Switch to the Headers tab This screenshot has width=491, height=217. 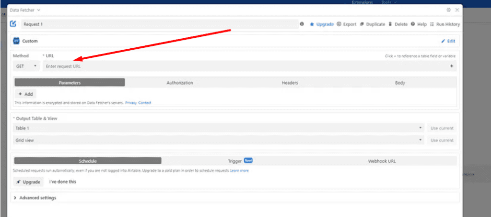pos(290,83)
